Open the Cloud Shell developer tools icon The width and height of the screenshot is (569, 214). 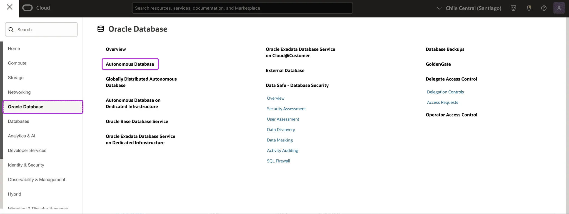[513, 8]
